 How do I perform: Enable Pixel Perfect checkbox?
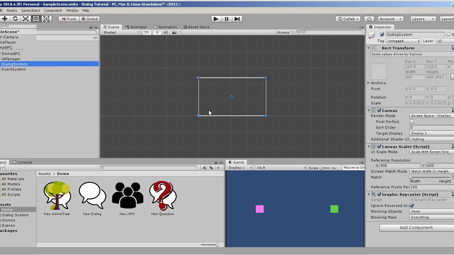tap(411, 121)
